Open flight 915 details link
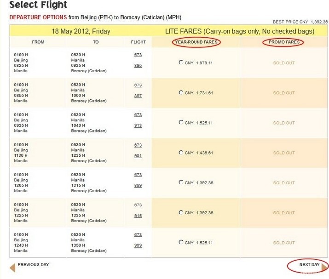329x279 pixels. 138,216
